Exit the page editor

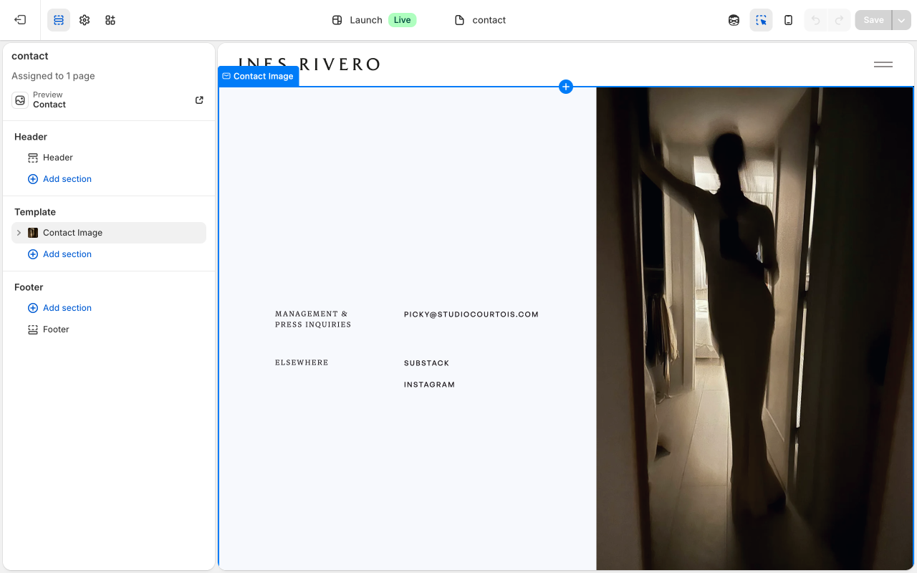19,19
